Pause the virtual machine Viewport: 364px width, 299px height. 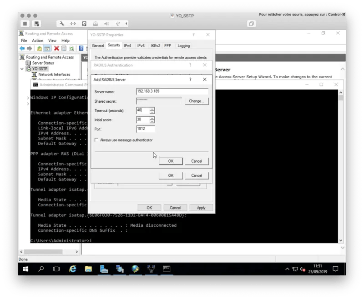coord(25,24)
